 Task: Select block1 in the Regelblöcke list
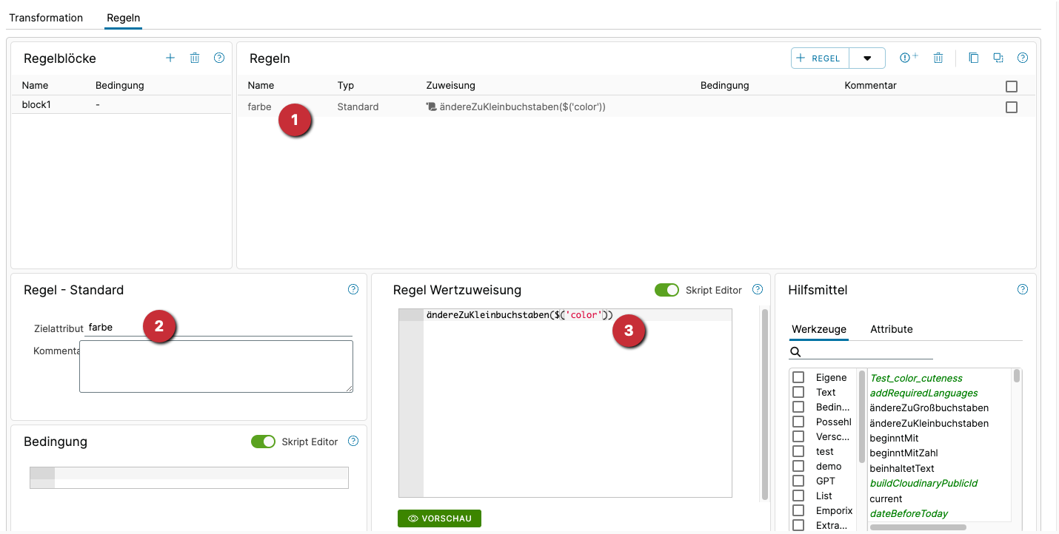pos(36,105)
